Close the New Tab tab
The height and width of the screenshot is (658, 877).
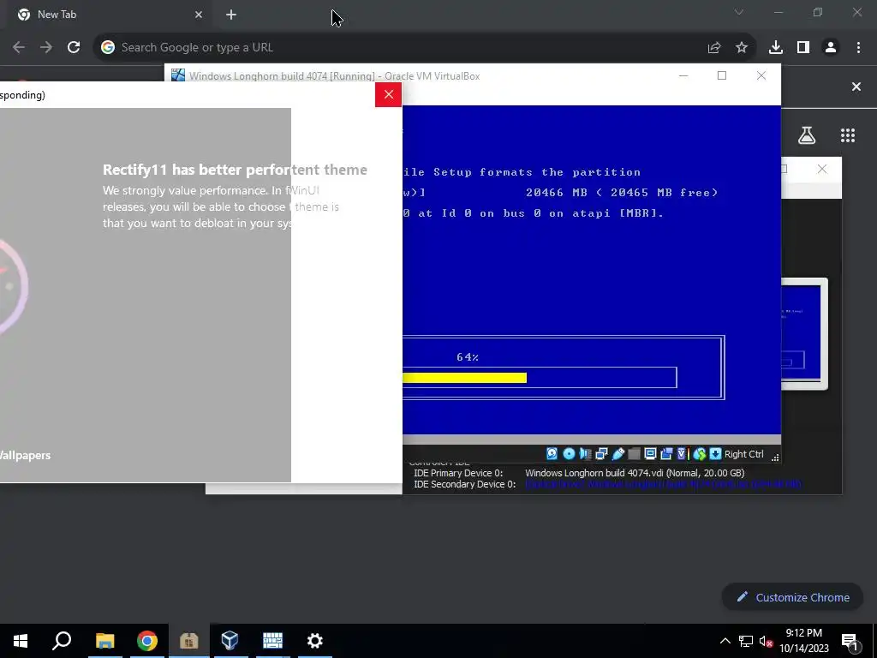tap(199, 15)
